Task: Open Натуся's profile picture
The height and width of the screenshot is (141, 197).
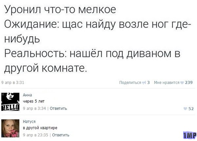Action: pos(10,128)
